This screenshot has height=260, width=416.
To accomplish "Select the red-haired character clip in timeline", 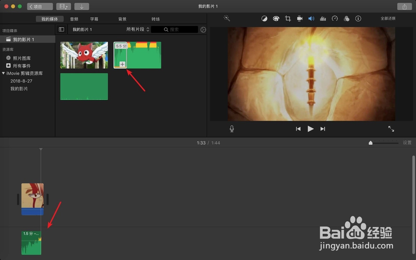I will click(x=32, y=199).
